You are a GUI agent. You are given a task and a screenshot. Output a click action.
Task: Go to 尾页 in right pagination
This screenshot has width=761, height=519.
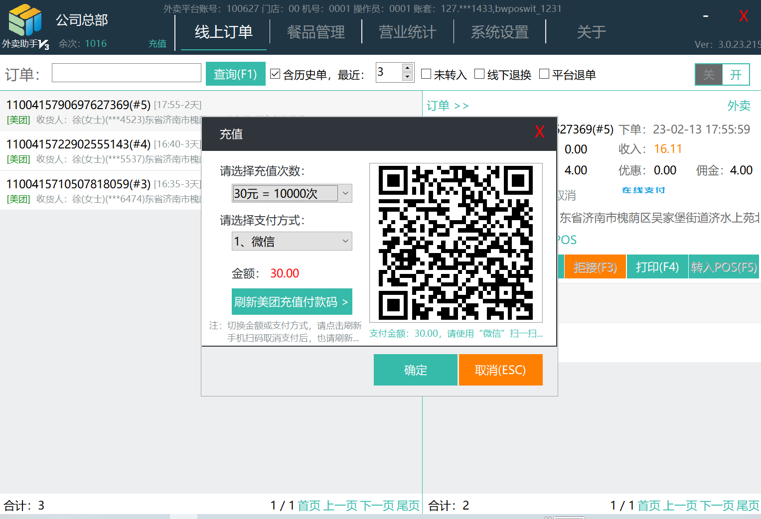pos(748,506)
